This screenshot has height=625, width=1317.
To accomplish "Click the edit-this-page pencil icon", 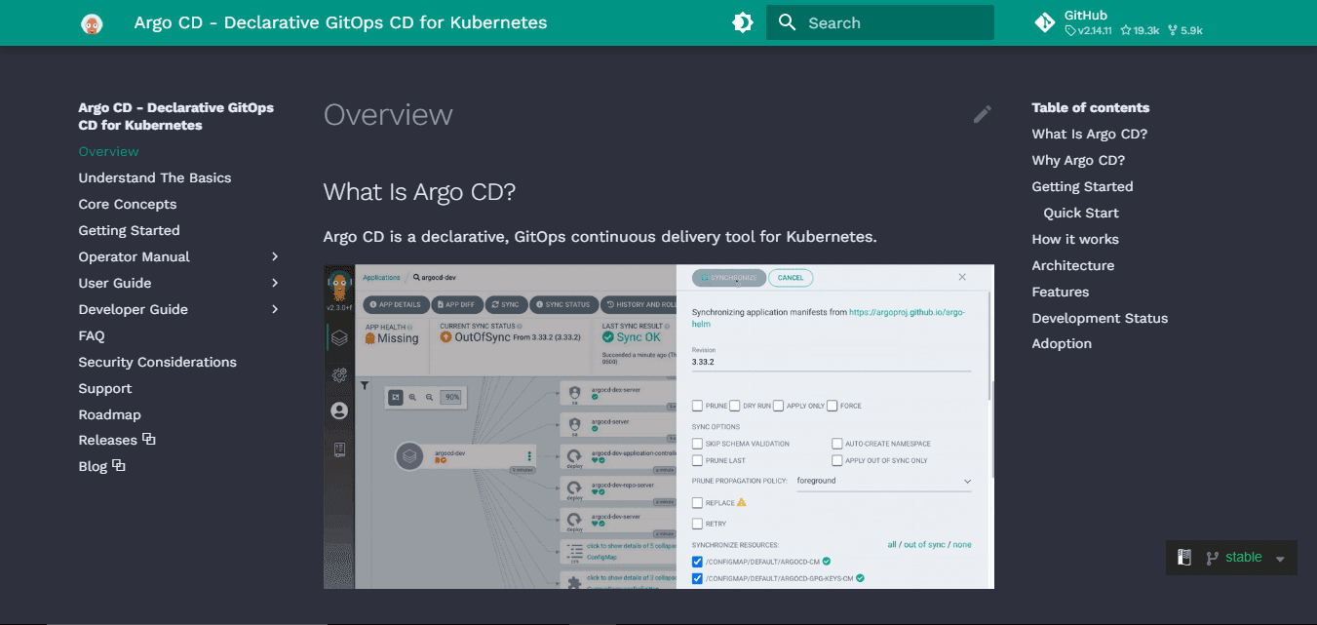I will click(x=983, y=114).
